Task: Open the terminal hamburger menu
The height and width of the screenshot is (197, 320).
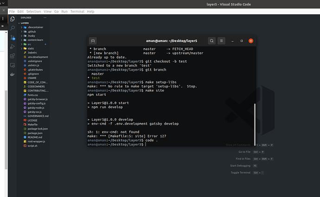Action: coord(221,41)
